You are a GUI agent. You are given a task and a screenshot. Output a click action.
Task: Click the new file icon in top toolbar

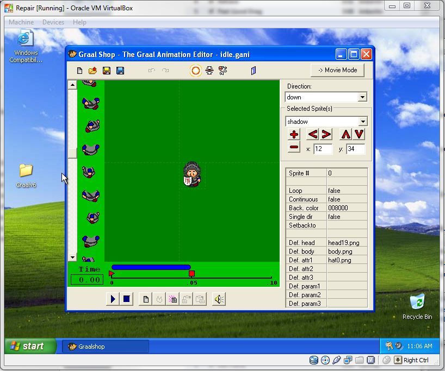pyautogui.click(x=80, y=71)
